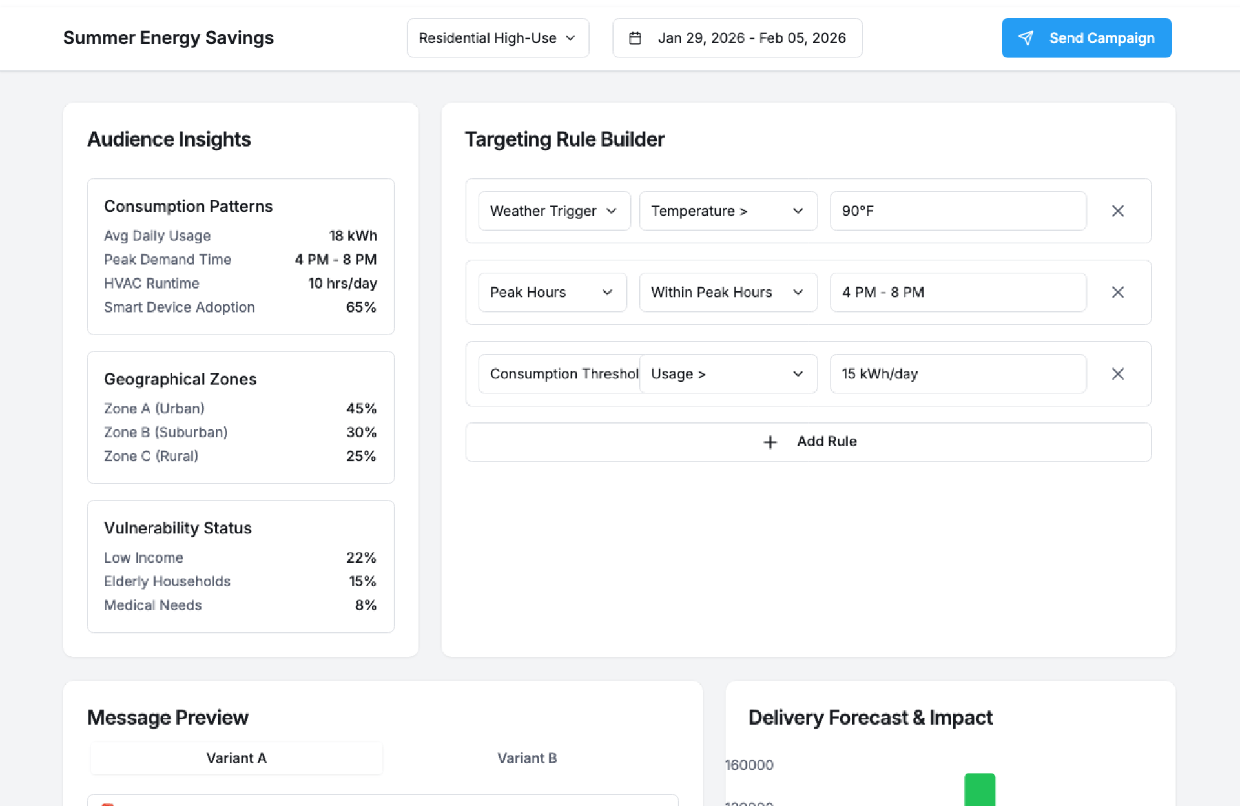Expand the Peak Hours rule type dropdown

click(552, 293)
